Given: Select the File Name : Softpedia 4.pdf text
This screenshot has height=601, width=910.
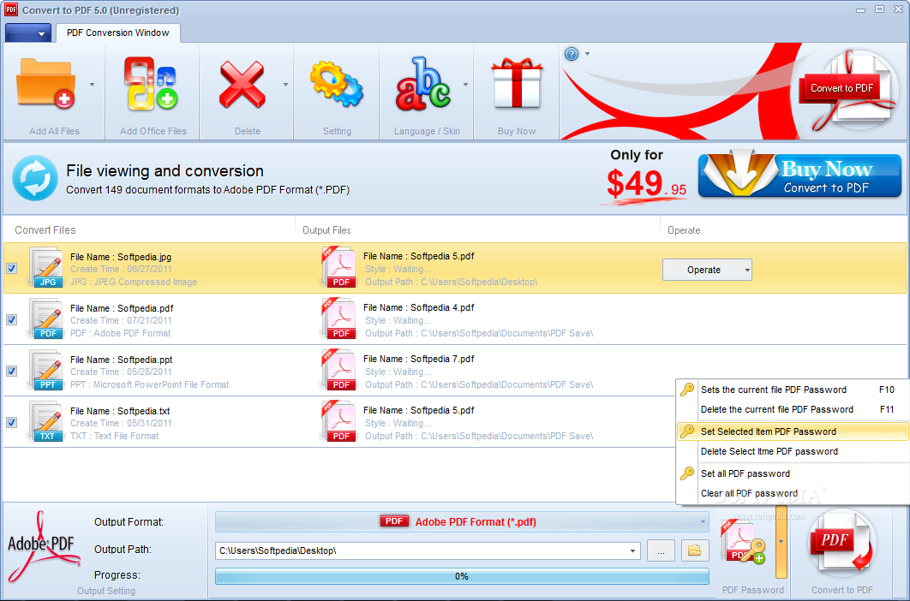Looking at the screenshot, I should coord(418,307).
